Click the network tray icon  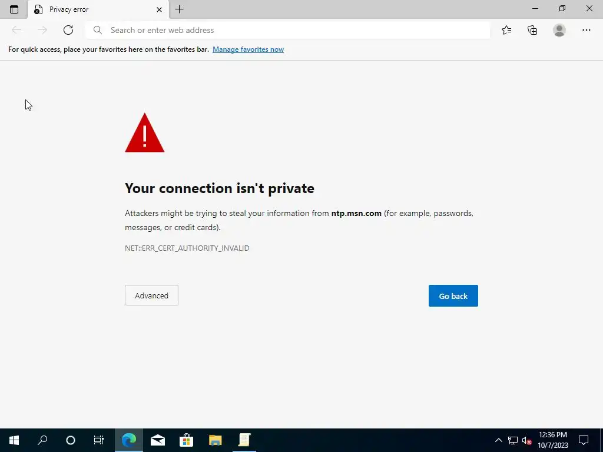(x=513, y=440)
